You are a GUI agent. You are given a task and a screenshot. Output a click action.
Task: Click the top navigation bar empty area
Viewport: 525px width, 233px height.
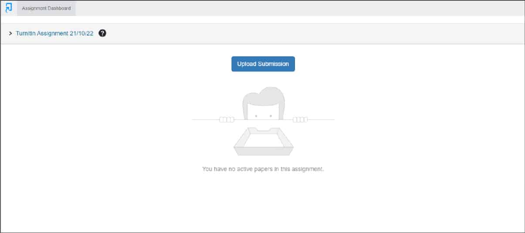(x=300, y=8)
